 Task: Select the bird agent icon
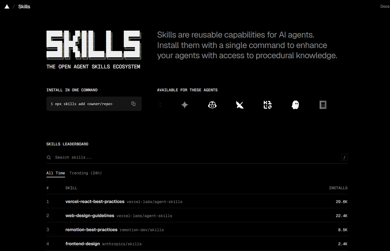point(240,105)
